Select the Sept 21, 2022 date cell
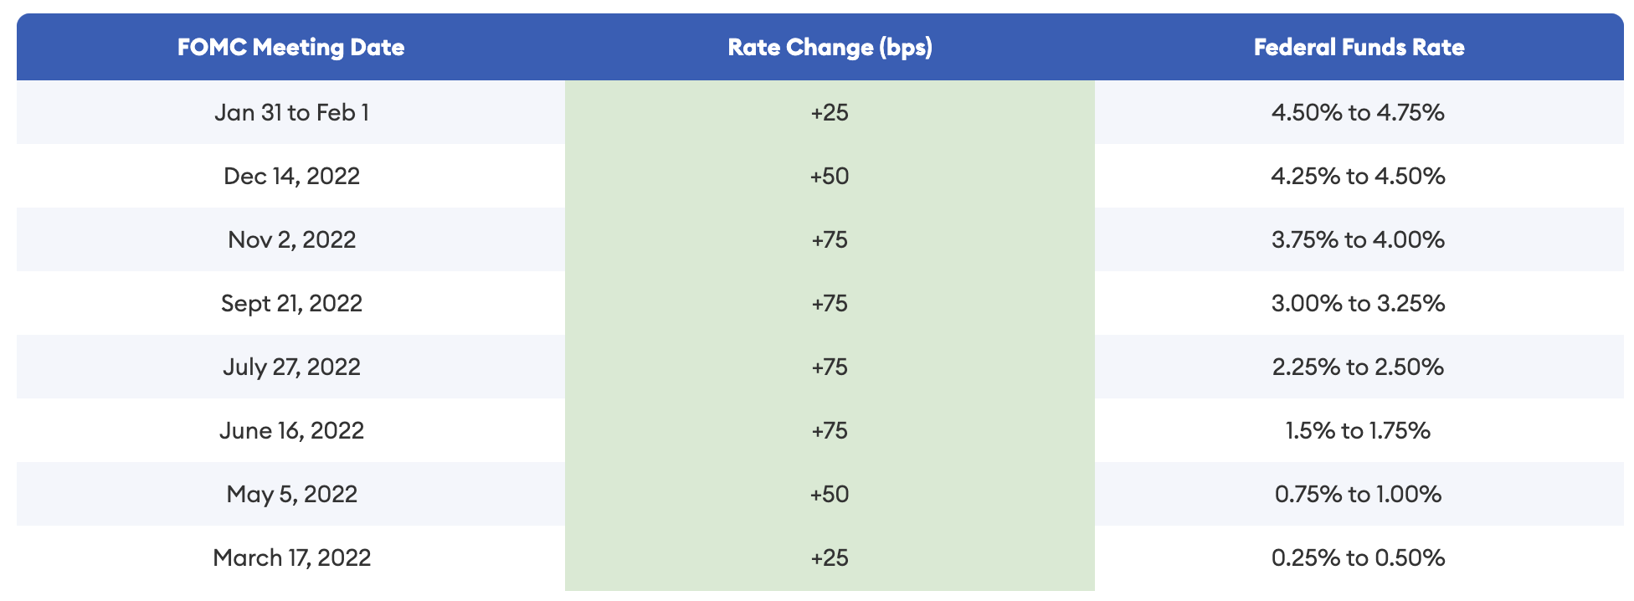This screenshot has width=1634, height=601. [x=291, y=303]
